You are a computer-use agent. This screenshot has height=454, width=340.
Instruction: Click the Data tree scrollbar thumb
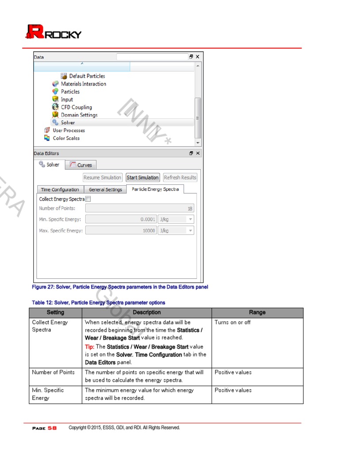[198, 118]
